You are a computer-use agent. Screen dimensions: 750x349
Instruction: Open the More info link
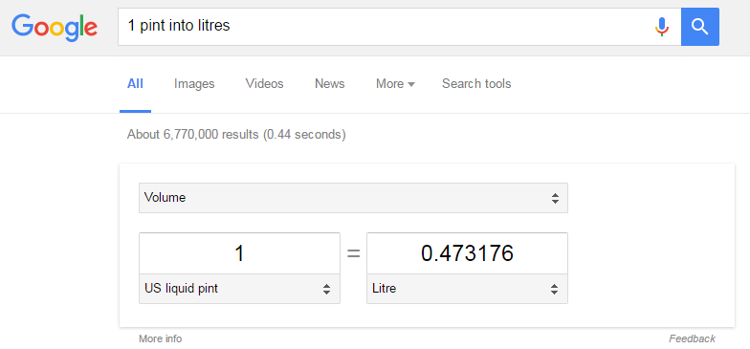coord(161,338)
